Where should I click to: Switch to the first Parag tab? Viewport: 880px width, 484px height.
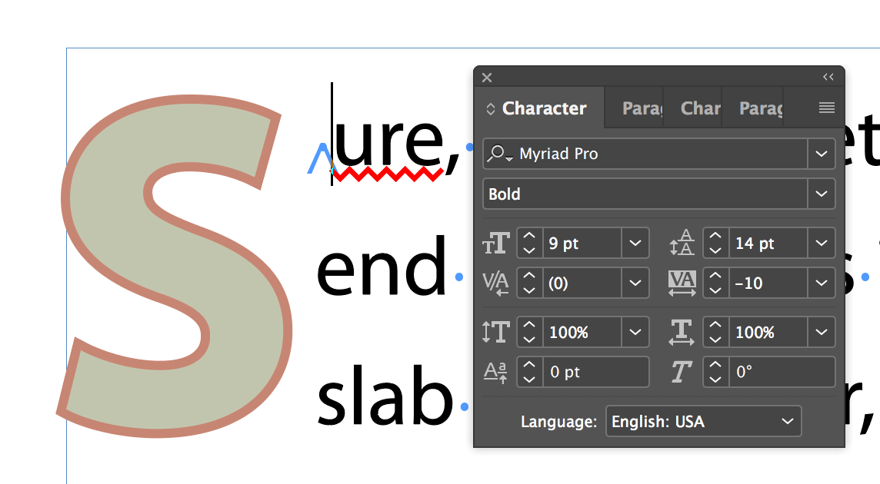click(x=642, y=108)
